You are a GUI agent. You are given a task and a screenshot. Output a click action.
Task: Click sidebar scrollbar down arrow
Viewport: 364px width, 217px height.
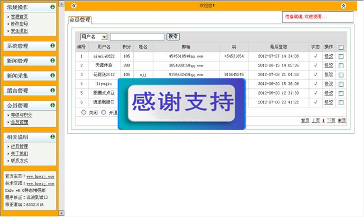[62, 213]
